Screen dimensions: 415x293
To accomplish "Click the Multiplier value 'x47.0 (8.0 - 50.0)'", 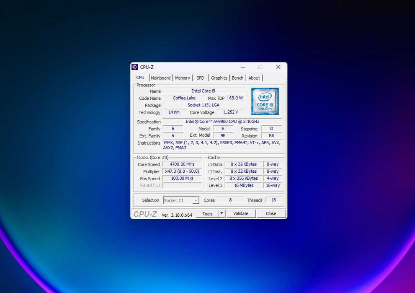I will point(182,171).
